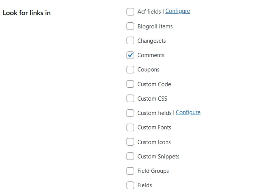Click the "Comments" label text
270x194 pixels.
click(151, 55)
